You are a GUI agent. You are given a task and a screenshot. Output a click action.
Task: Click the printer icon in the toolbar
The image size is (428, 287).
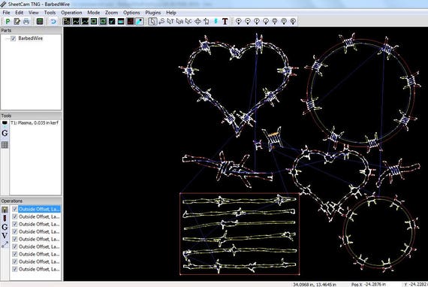pos(26,21)
